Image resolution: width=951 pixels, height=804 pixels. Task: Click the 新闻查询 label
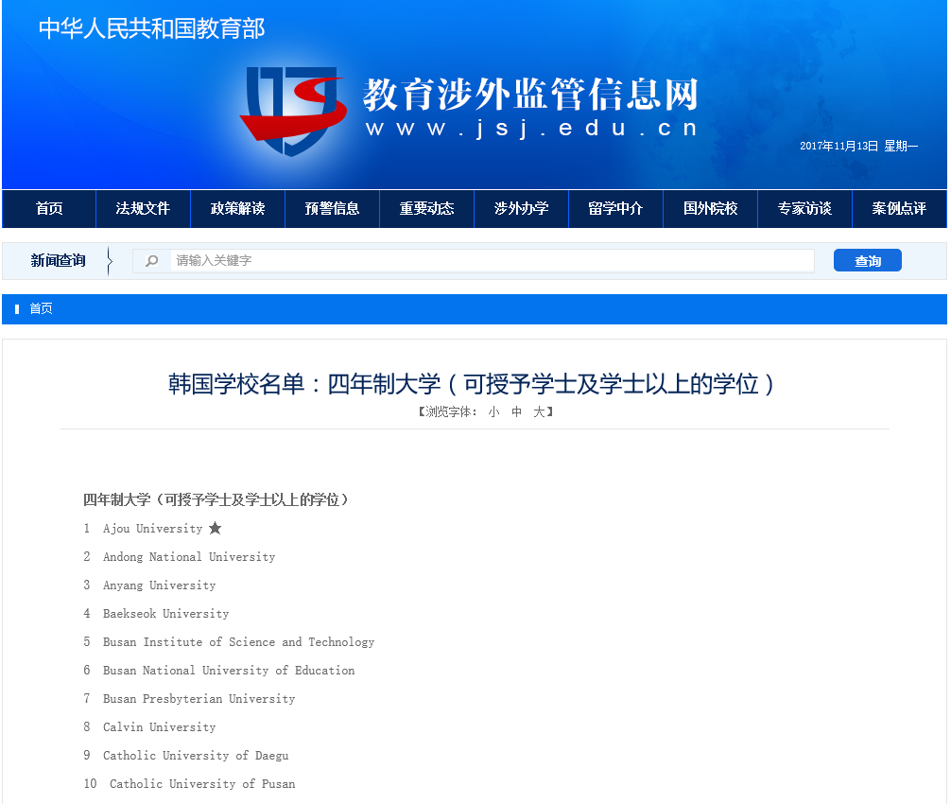[x=59, y=261]
